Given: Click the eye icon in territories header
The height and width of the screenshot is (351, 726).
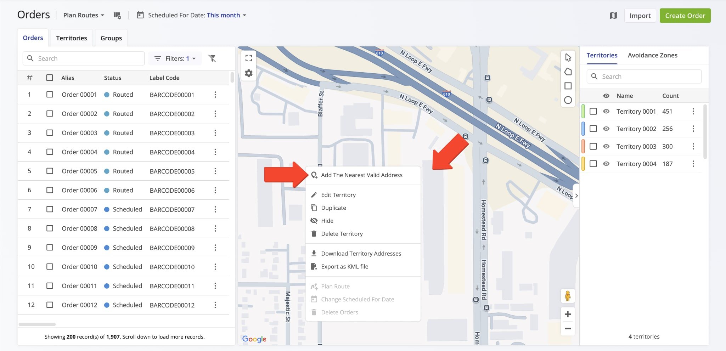Looking at the screenshot, I should [x=606, y=96].
